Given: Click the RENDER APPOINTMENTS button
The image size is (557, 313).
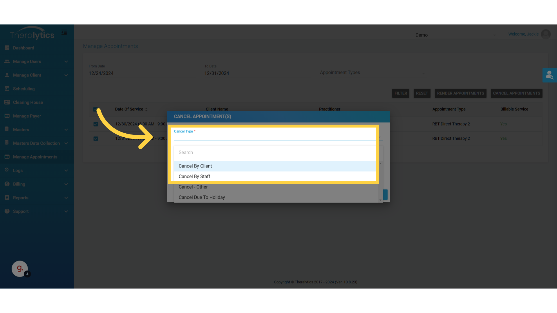Looking at the screenshot, I should (460, 93).
